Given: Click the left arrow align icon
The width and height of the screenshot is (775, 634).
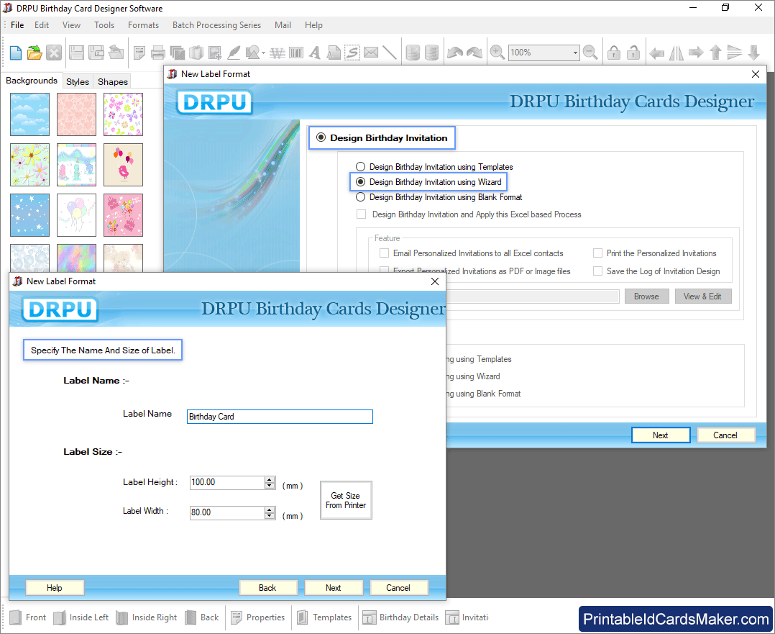Looking at the screenshot, I should 656,53.
